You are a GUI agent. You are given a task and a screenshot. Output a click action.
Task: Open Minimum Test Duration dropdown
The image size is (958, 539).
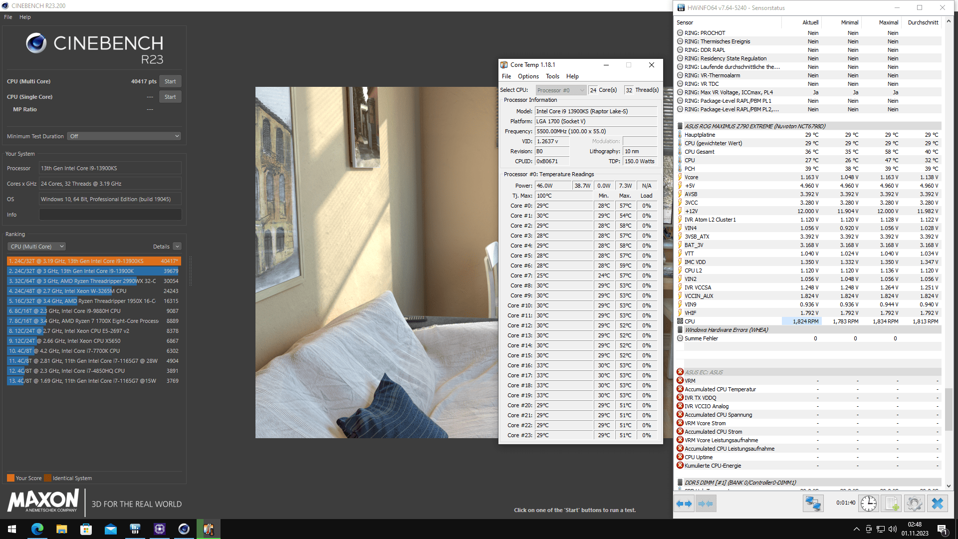[x=124, y=136]
